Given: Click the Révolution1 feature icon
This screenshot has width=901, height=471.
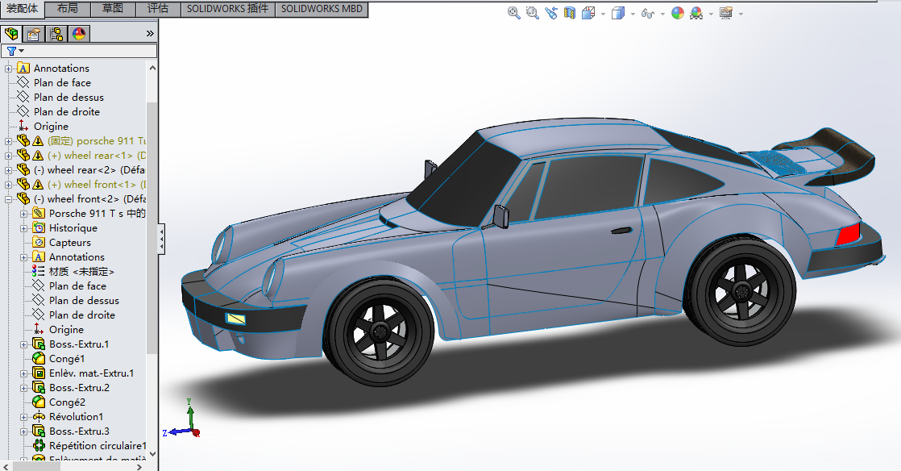Looking at the screenshot, I should (x=39, y=416).
